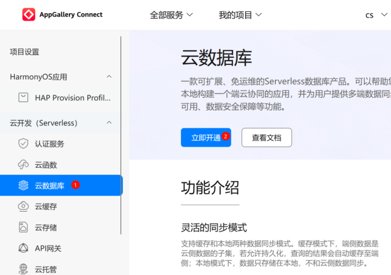Viewport: 391px width, 275px height.
Task: Click the 查看文档 button
Action: pyautogui.click(x=267, y=138)
